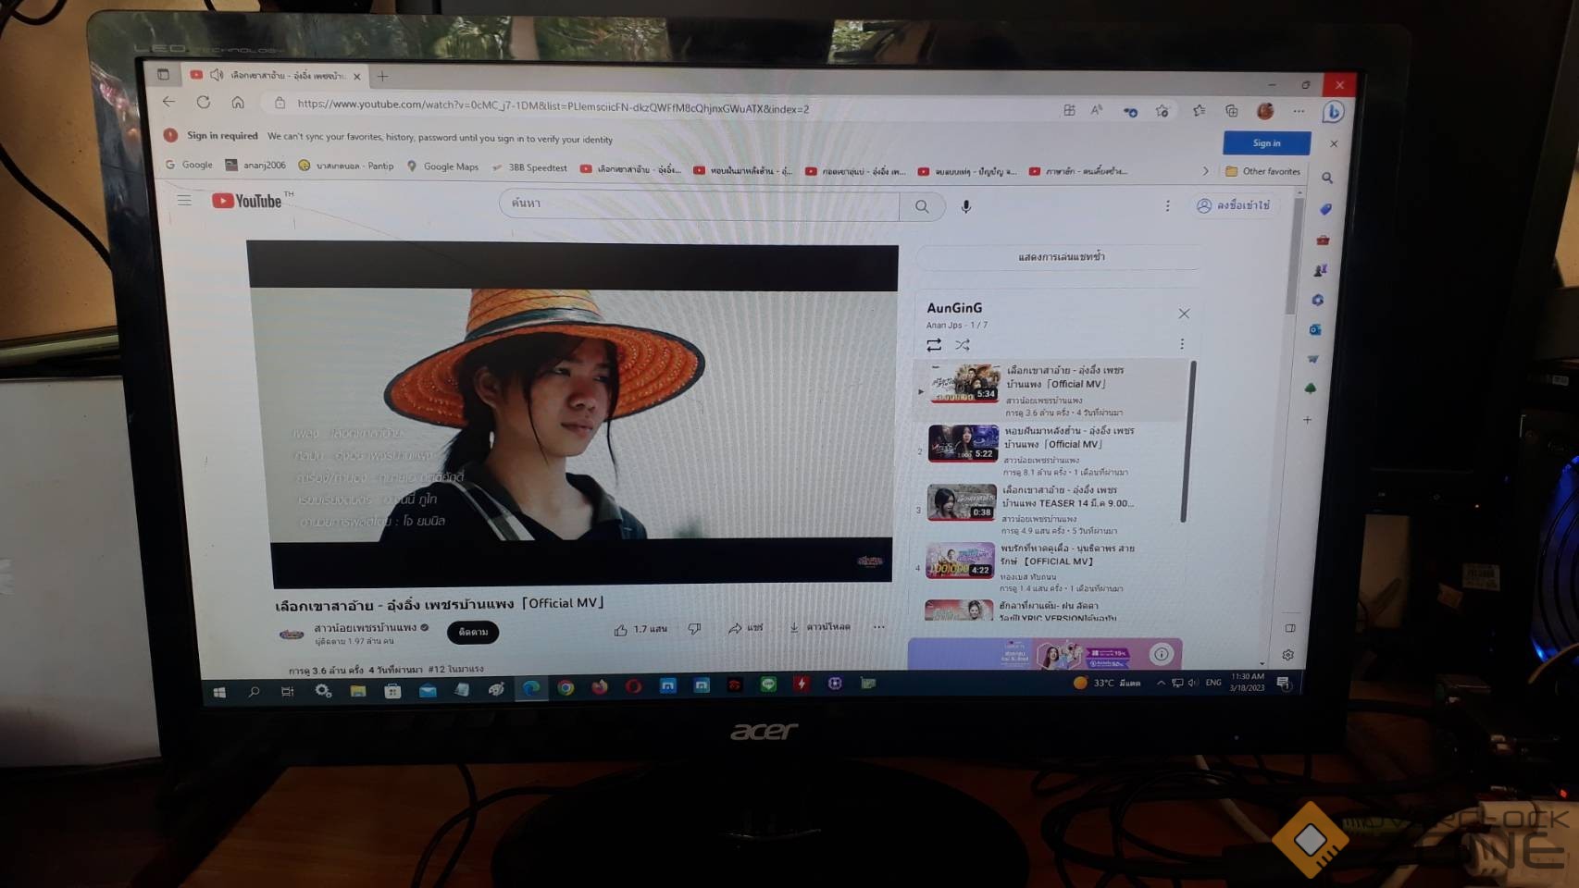Open the Google bookmark
This screenshot has height=888, width=1579.
pyautogui.click(x=189, y=165)
